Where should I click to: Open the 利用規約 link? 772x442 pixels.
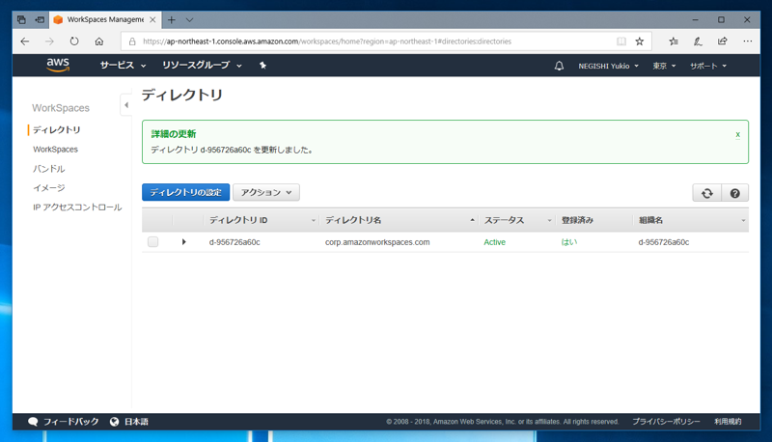click(x=728, y=422)
